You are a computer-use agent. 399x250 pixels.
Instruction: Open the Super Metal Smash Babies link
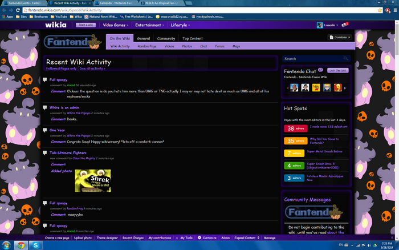coord(324,151)
